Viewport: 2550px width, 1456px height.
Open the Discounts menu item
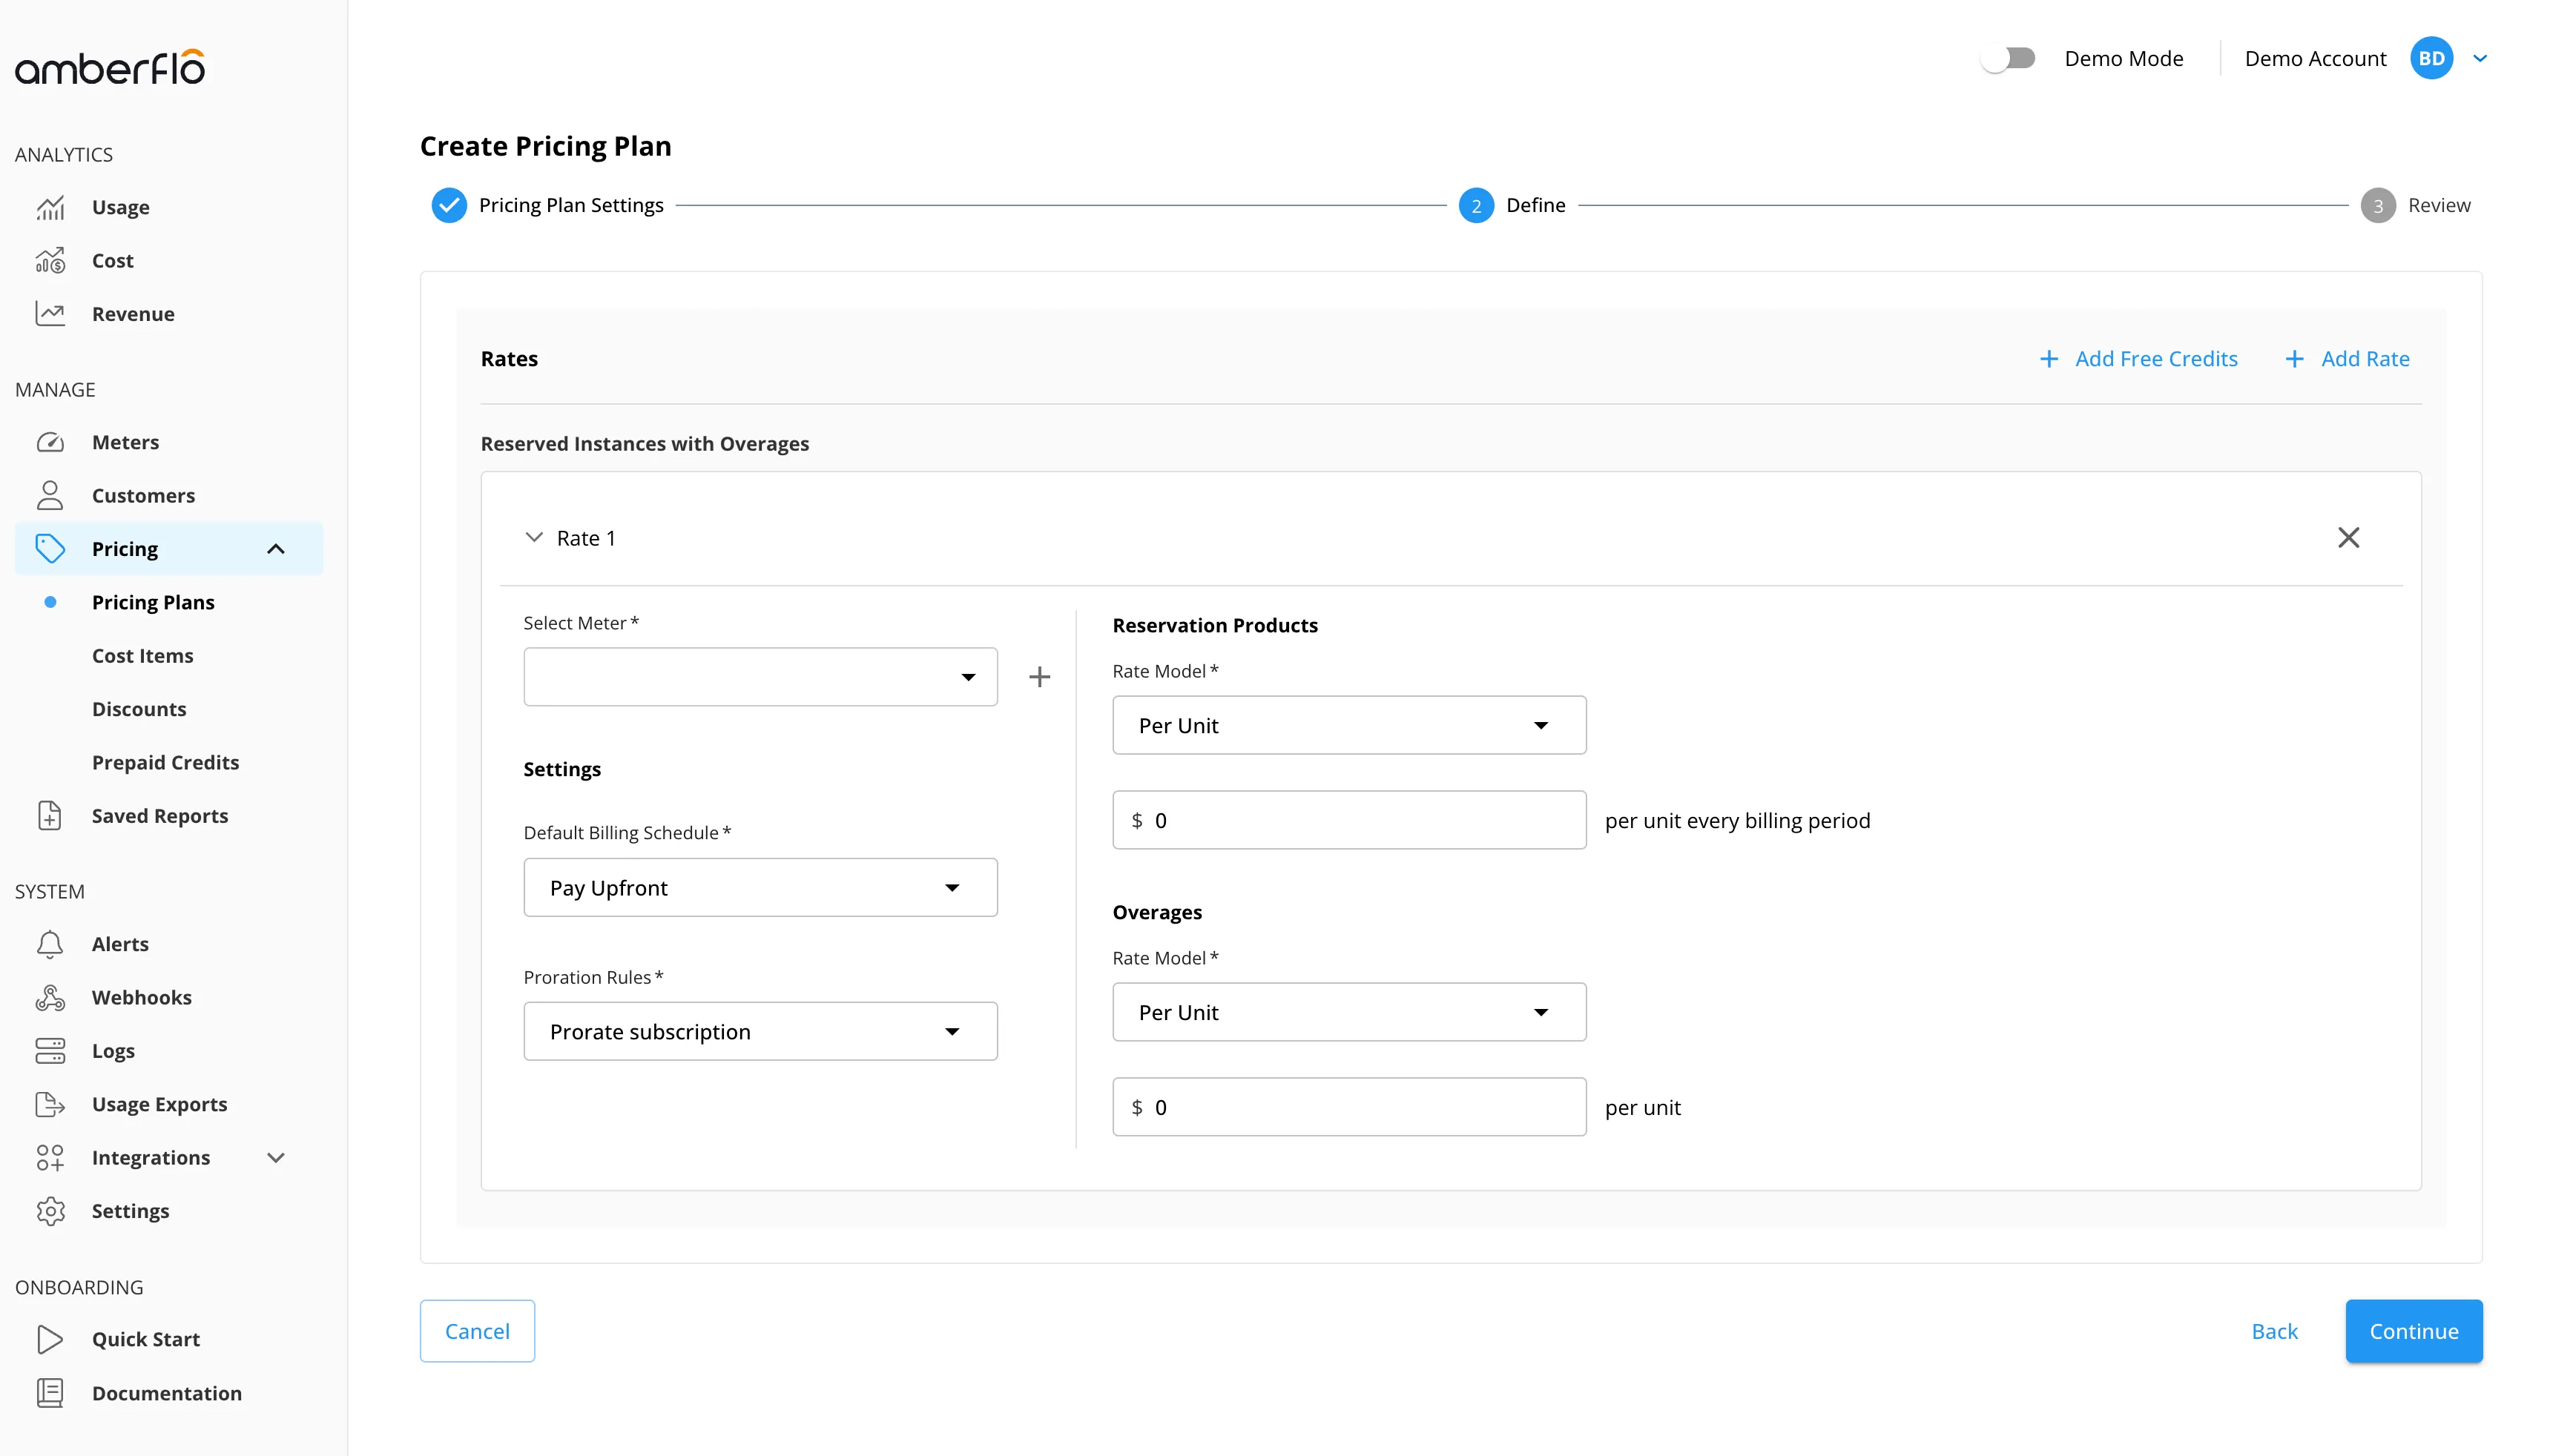139,708
